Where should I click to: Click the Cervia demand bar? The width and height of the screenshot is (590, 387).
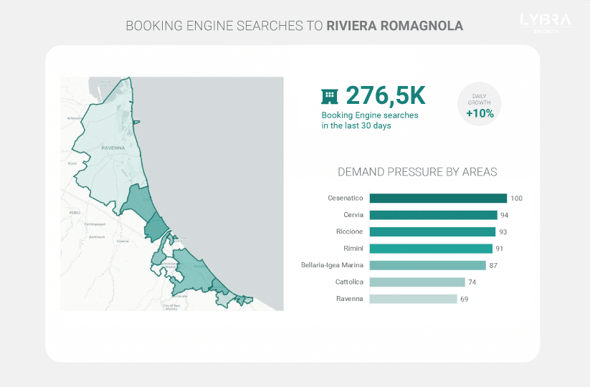pos(433,215)
